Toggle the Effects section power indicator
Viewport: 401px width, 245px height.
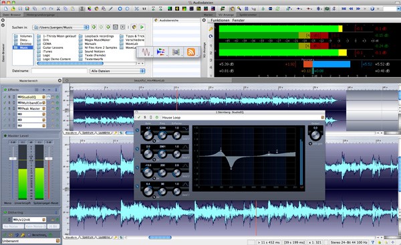[5, 90]
